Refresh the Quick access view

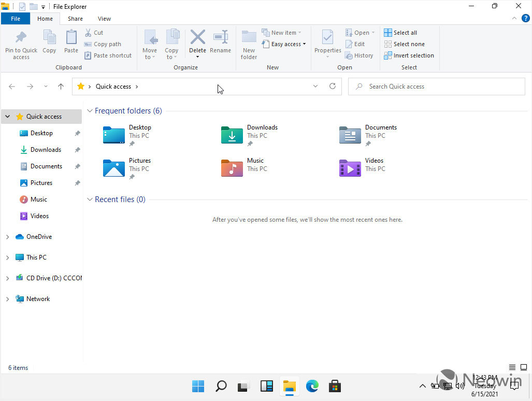tap(333, 87)
